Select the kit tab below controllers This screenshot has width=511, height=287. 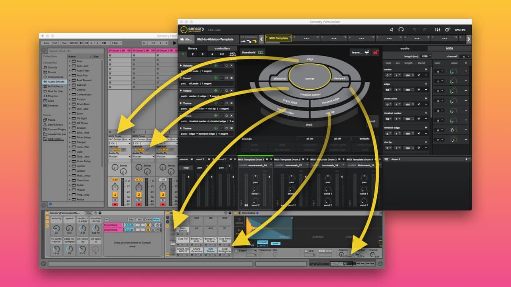(x=222, y=54)
